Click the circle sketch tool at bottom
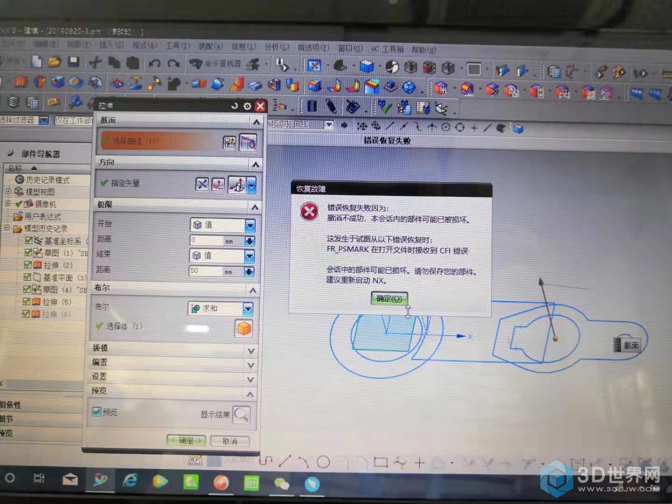 tap(323, 462)
